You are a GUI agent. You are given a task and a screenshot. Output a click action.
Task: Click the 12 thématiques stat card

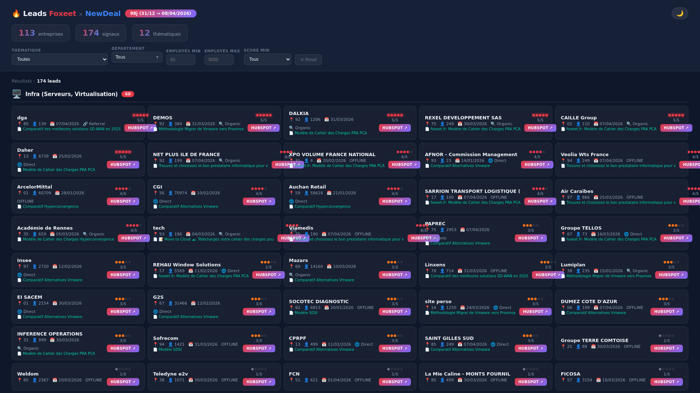[x=160, y=33]
